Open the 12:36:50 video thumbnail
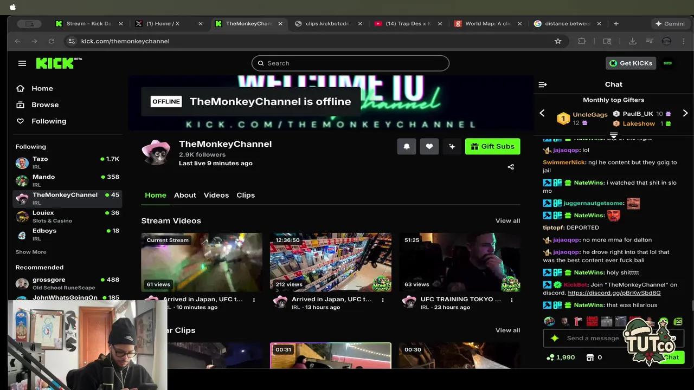This screenshot has width=694, height=390. tap(331, 262)
